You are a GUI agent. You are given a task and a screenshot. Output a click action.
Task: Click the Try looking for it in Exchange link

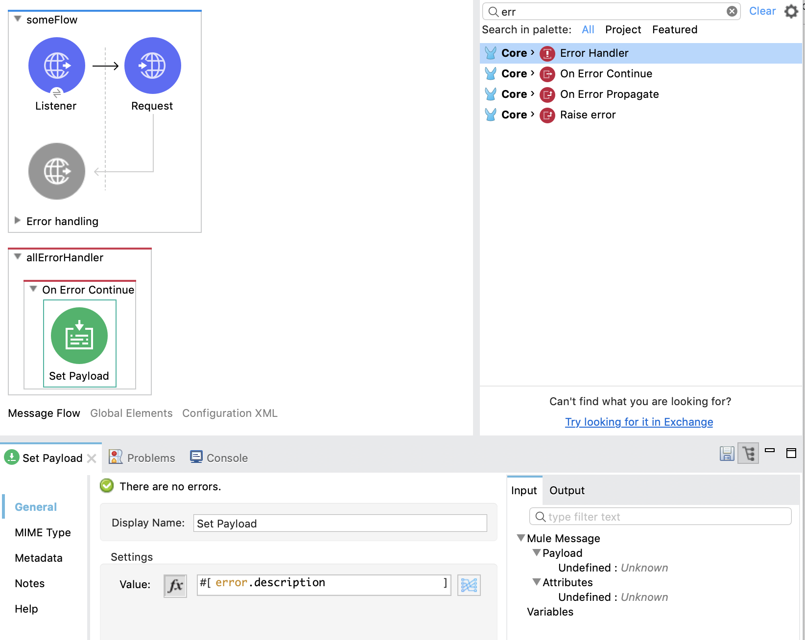pyautogui.click(x=639, y=422)
